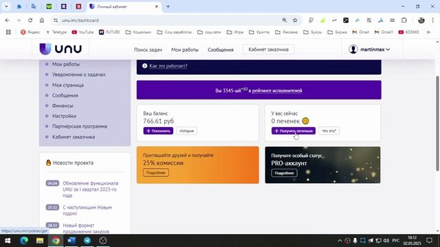This screenshot has width=440, height=247.
Task: Click the browser home icon
Action: (42, 20)
